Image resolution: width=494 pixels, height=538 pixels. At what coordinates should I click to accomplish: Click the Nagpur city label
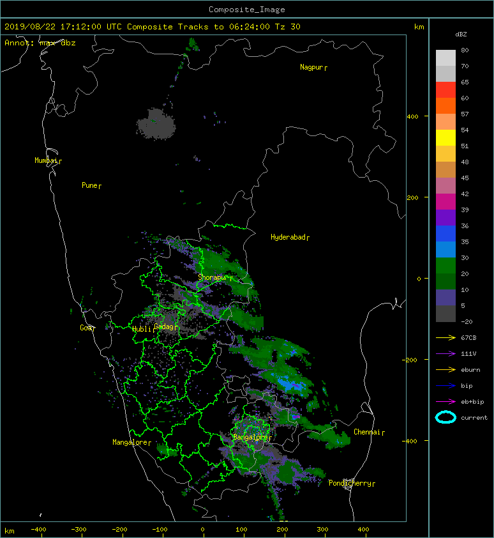[311, 67]
